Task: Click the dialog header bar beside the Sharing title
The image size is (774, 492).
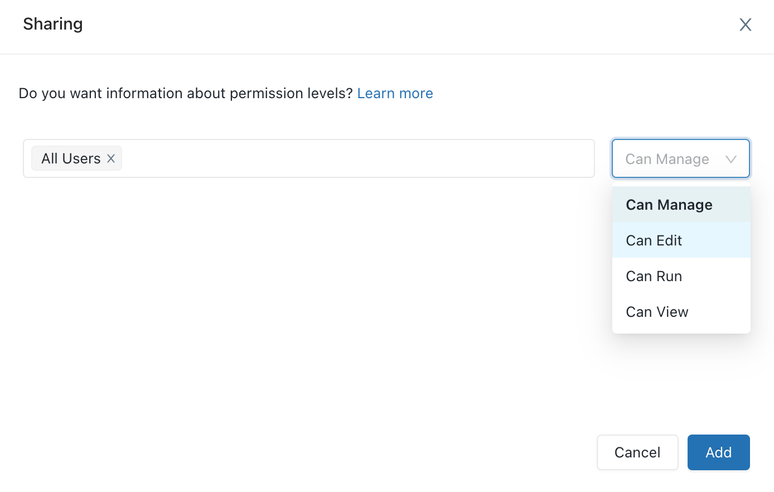Action: click(x=390, y=25)
